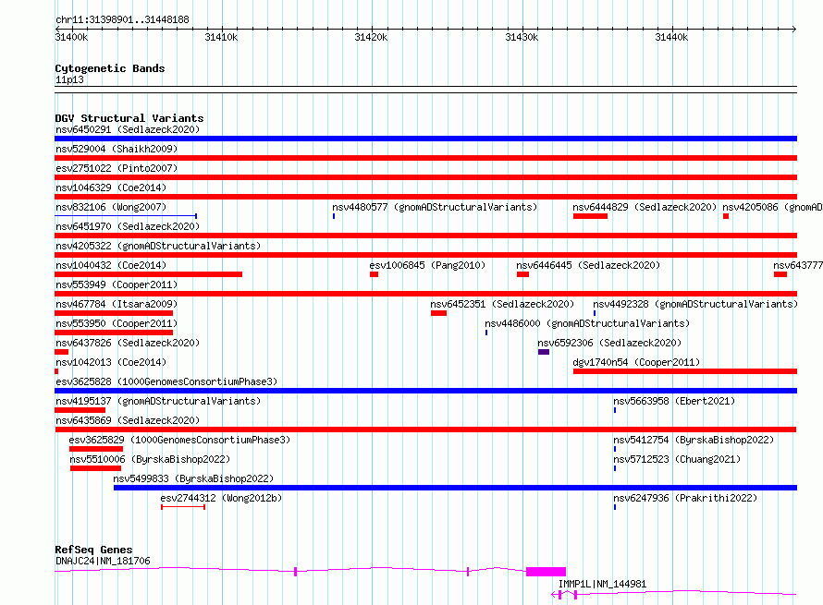823x605 pixels.
Task: Click nsv5499833 (ByrskaBishop2022) label
Action: (x=193, y=478)
